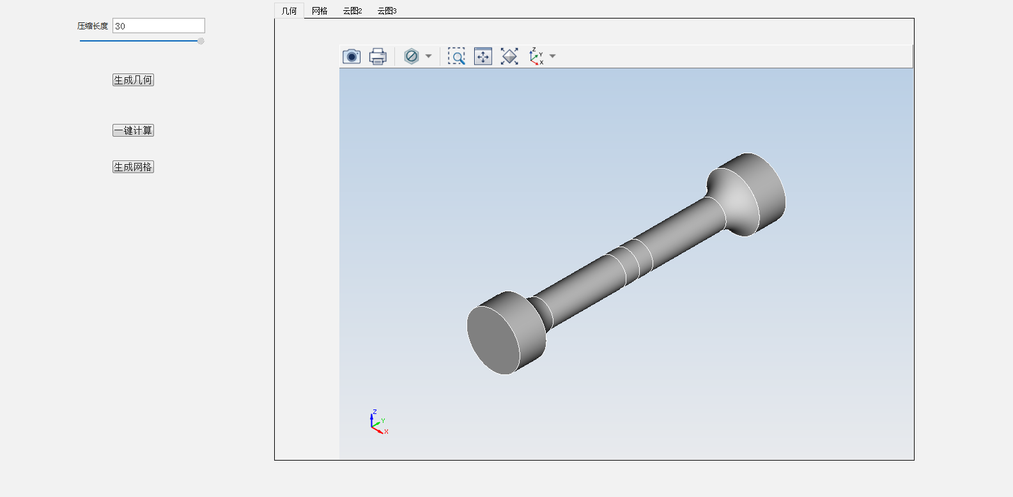Click the printer icon in graphics toolbar
The height and width of the screenshot is (497, 1013).
click(378, 56)
